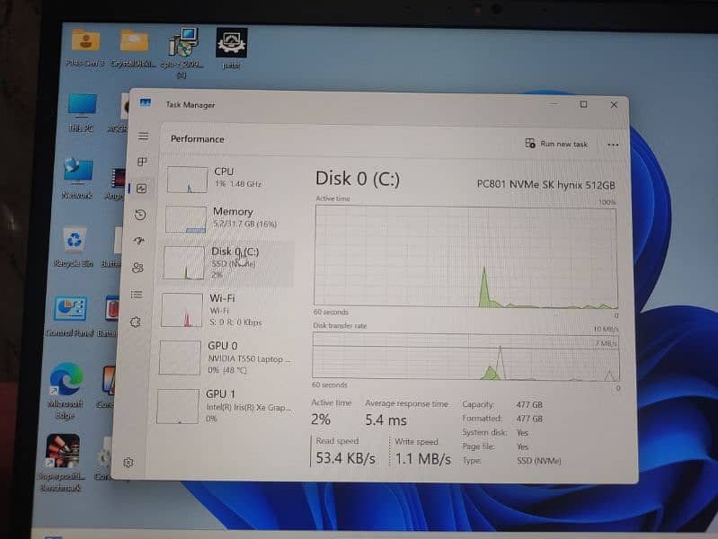Select the Memory performance entry
This screenshot has width=718, height=539.
click(229, 218)
